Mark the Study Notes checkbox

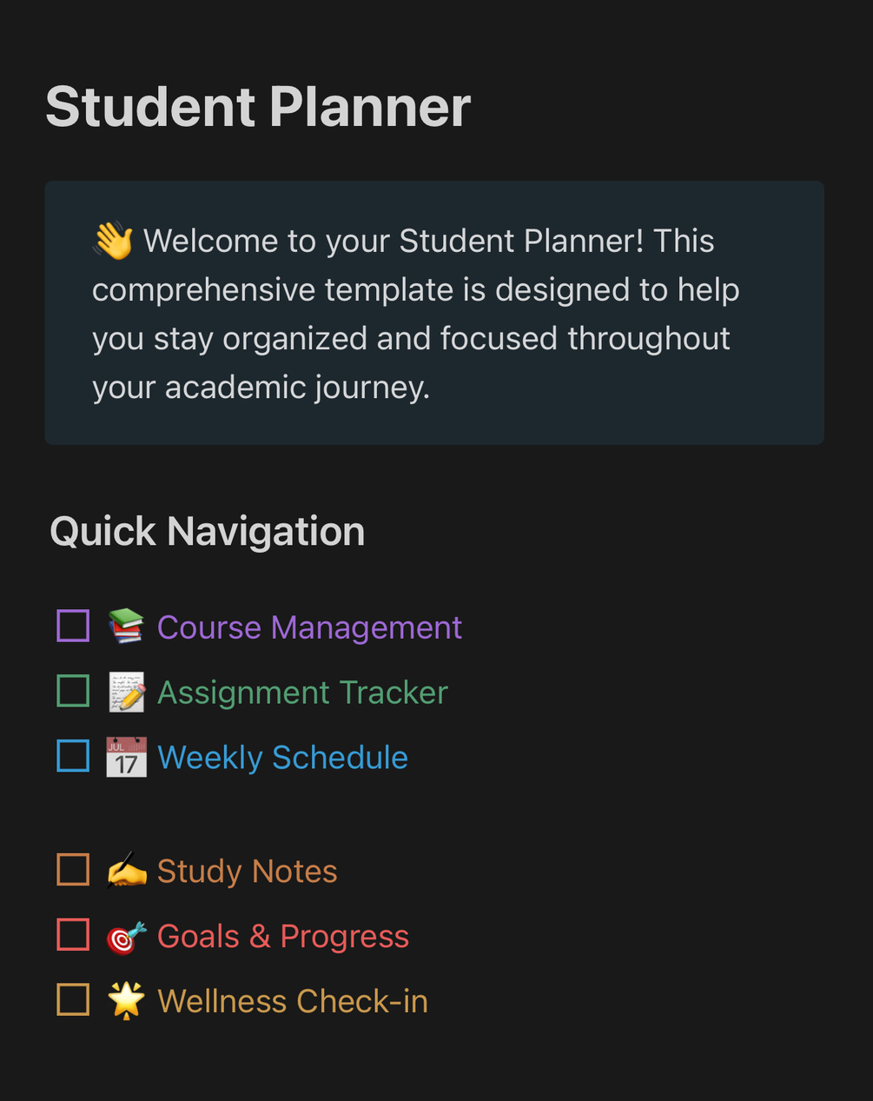point(73,869)
